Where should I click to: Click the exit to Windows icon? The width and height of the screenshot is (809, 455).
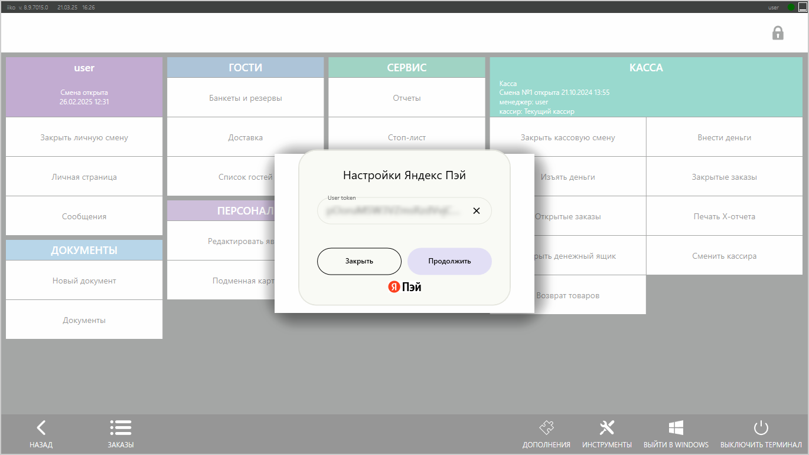coord(676,428)
